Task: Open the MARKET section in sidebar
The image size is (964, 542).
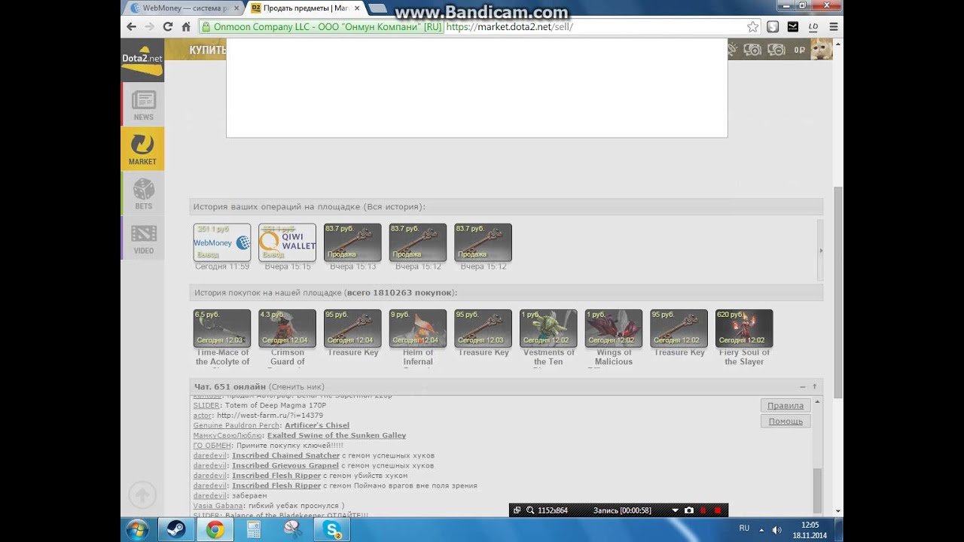Action: tap(143, 148)
